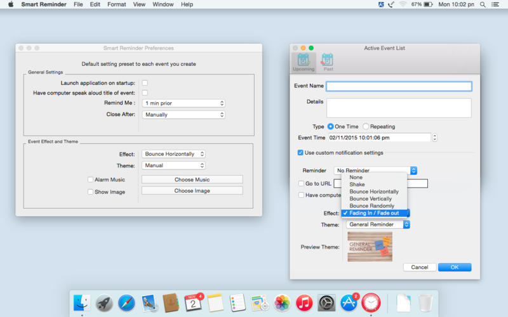The width and height of the screenshot is (508, 317).
Task: Tick the Alarm Music checkbox
Action: pyautogui.click(x=91, y=179)
